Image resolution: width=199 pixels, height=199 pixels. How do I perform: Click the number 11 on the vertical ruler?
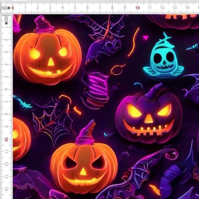click(x=6, y=152)
